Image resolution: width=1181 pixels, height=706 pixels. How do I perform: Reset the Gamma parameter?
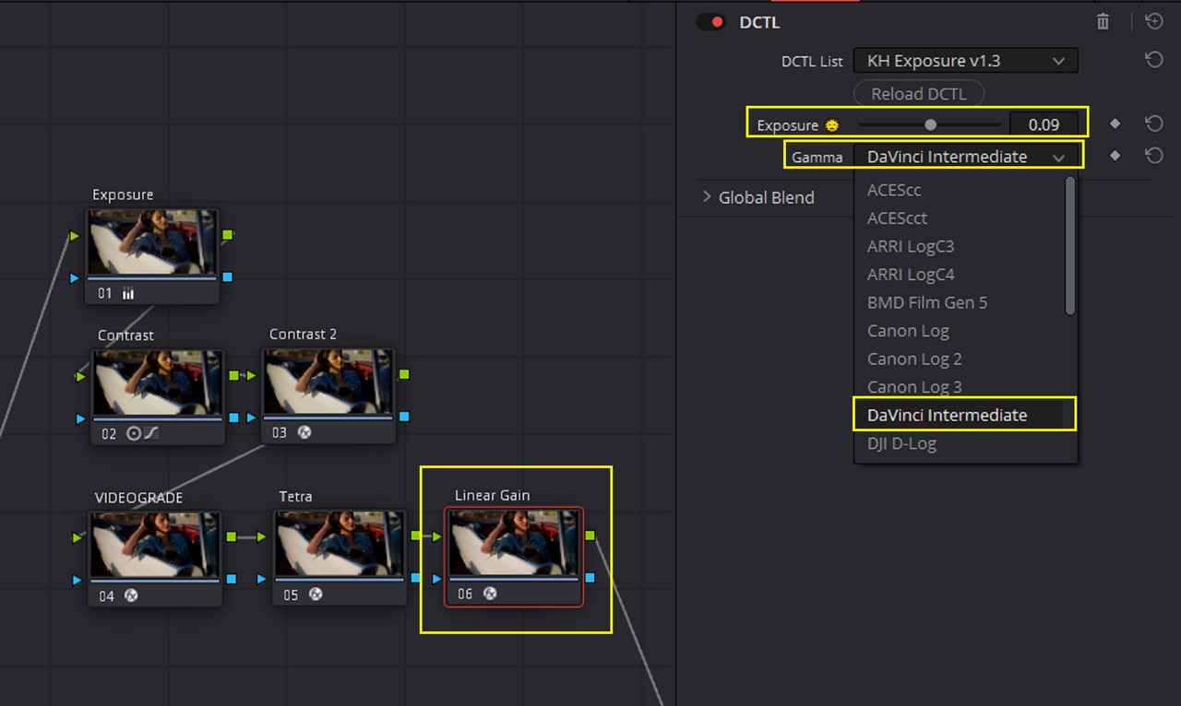click(1153, 156)
